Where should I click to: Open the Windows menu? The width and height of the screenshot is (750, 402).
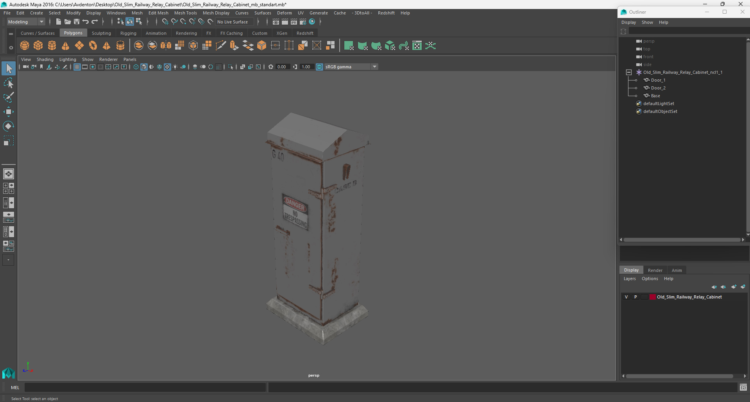(116, 13)
